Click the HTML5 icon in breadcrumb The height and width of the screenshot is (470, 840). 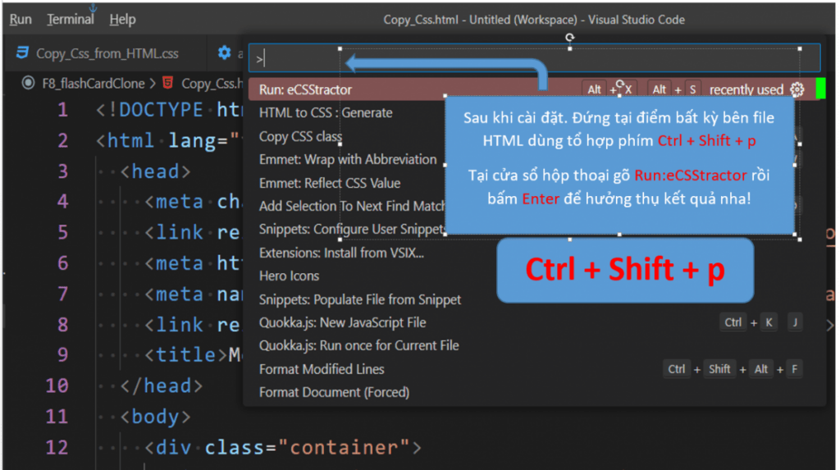coord(167,83)
